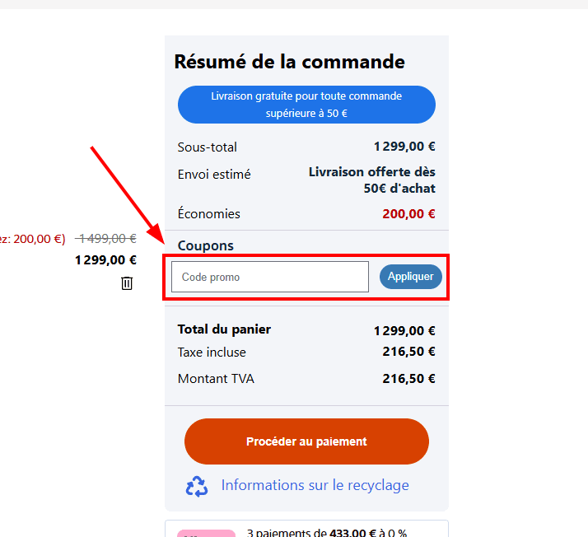Select the Coupons section label
This screenshot has width=588, height=537.
tap(205, 245)
